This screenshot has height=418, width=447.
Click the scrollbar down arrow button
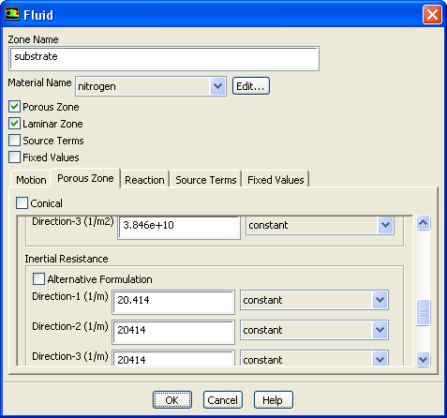[423, 359]
